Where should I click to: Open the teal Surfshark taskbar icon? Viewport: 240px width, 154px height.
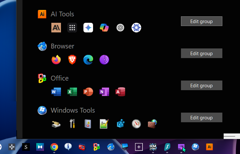pos(167,147)
